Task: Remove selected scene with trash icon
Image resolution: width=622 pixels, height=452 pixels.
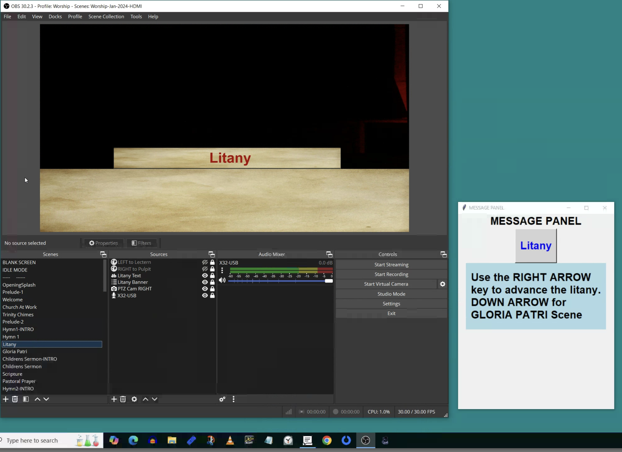Action: pyautogui.click(x=15, y=399)
